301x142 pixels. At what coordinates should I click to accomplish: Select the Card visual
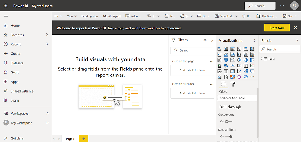point(239,66)
